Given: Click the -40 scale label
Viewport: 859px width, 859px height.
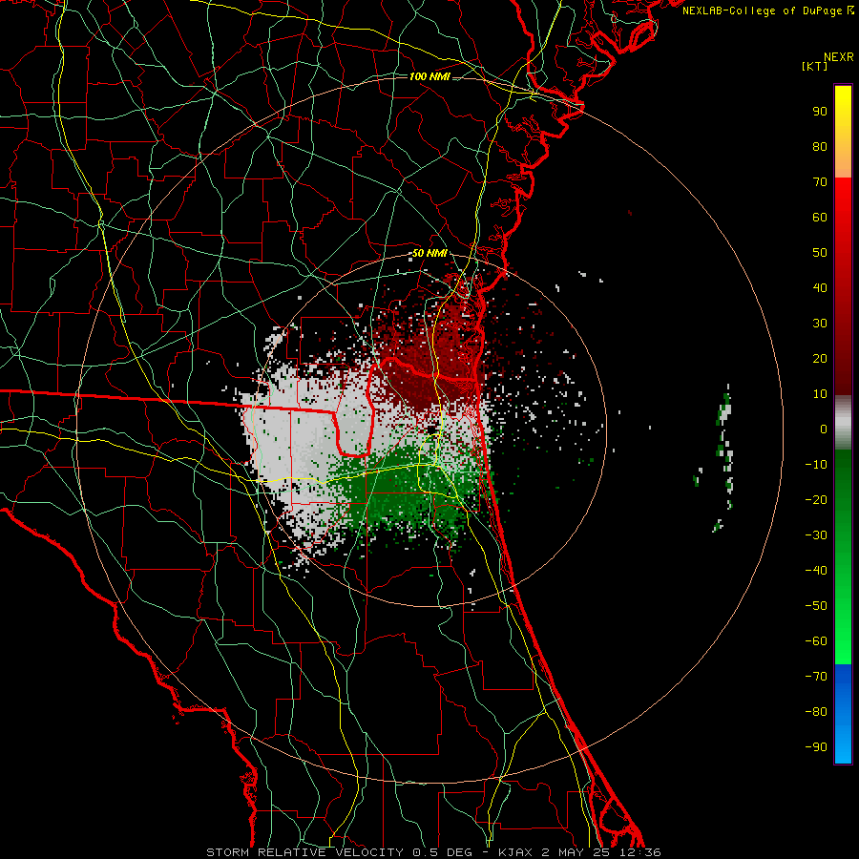Looking at the screenshot, I should click(816, 571).
